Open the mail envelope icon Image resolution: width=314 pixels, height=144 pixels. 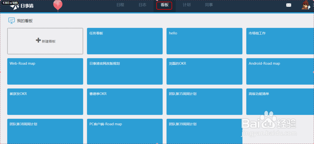coord(289,5)
